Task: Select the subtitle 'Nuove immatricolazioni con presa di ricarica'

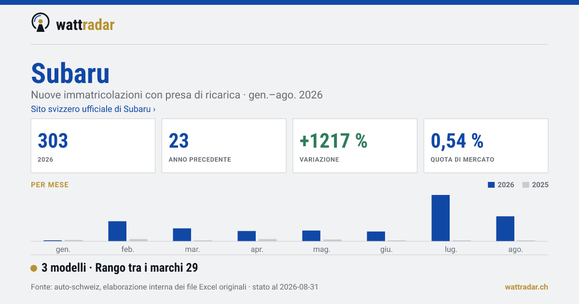Action: 136,95
